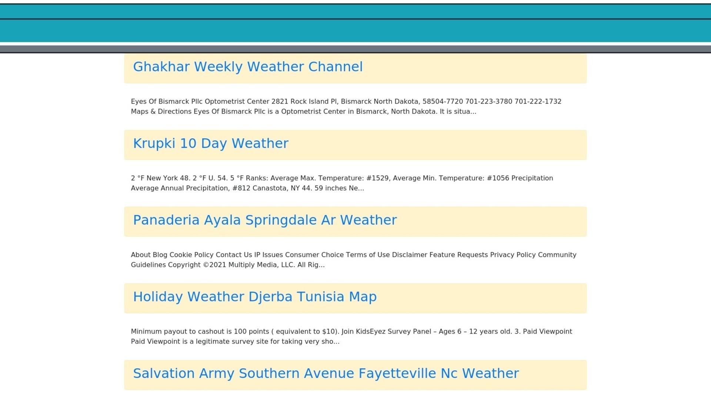Viewport: 711px width, 400px height.
Task: Click the Eyes Of Bismarck Pllc description text
Action: 346,106
